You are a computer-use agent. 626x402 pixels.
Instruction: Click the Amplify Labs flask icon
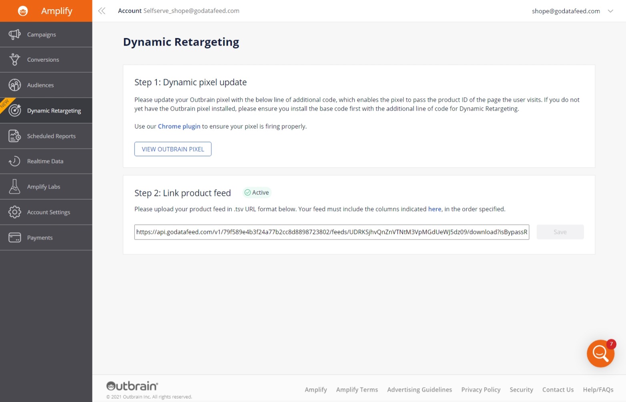14,187
